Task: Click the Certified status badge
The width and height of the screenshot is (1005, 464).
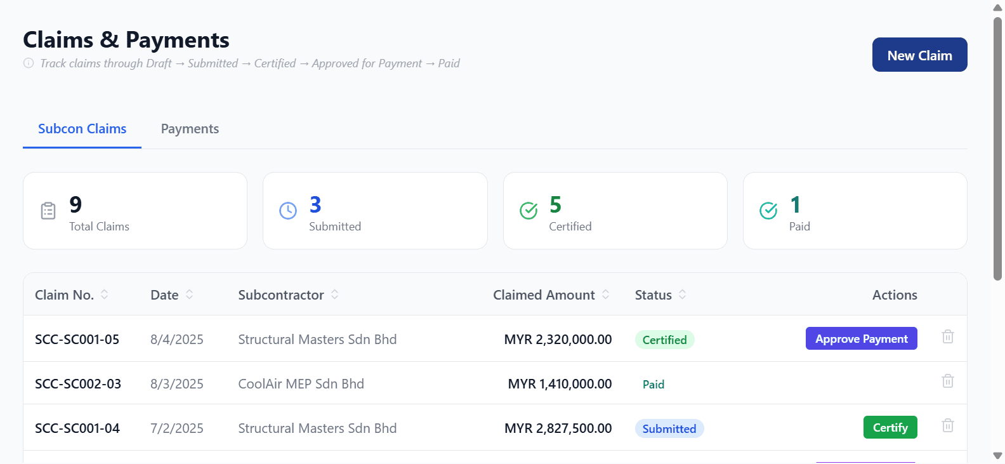Action: click(664, 340)
